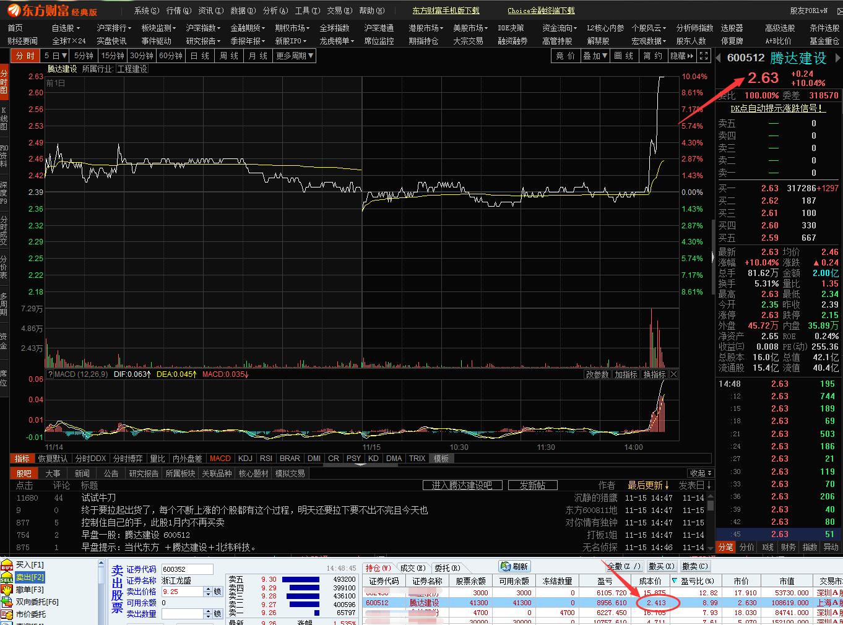Click the 卖出价格 input field
Viewport: 843px width, 625px height.
click(183, 592)
